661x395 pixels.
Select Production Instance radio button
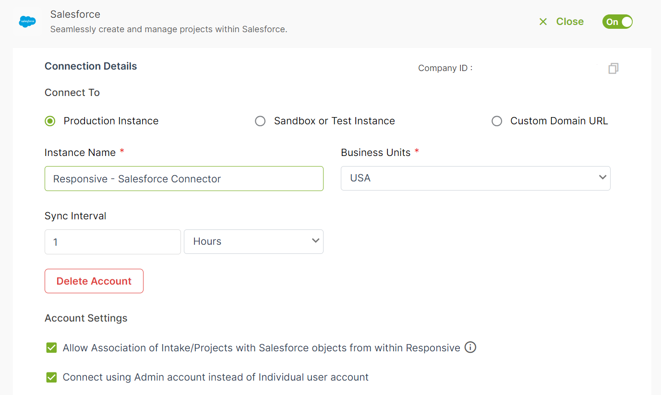coord(50,121)
